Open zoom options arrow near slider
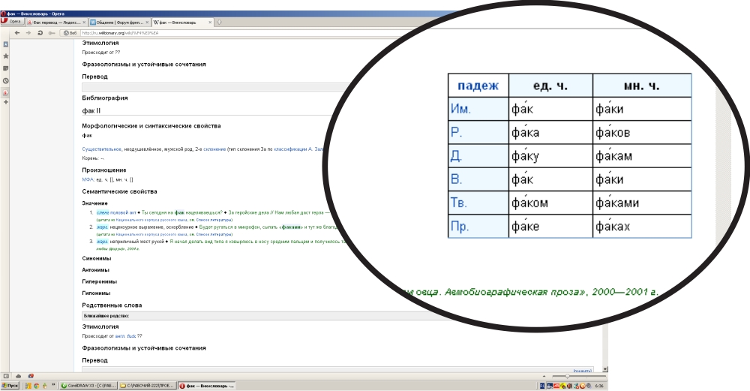750x391 pixels. pyautogui.click(x=544, y=376)
